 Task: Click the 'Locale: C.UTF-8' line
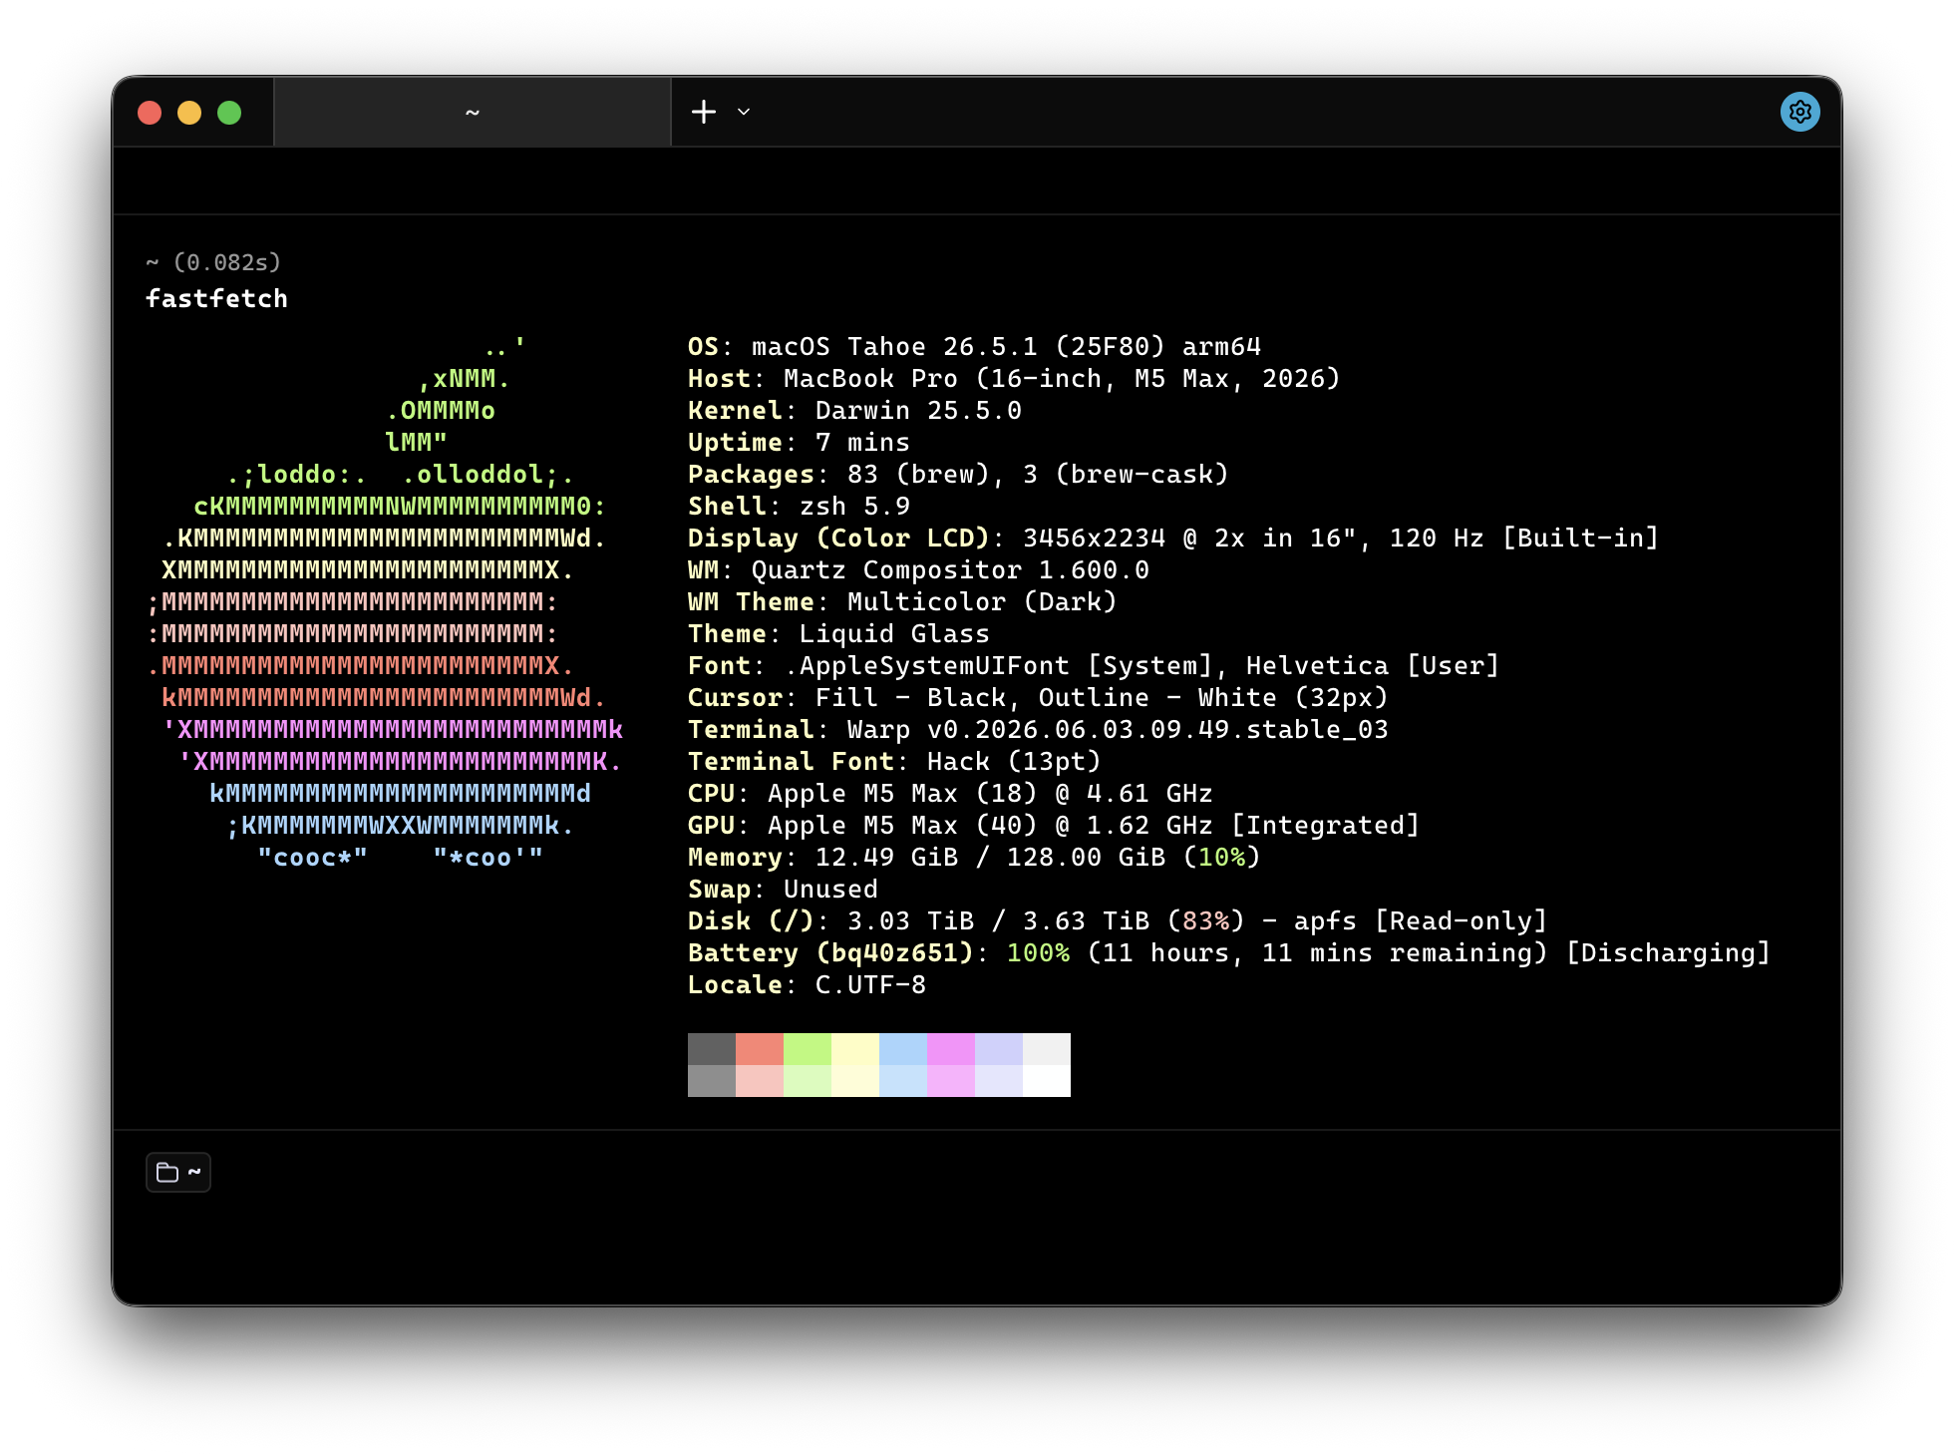[807, 984]
